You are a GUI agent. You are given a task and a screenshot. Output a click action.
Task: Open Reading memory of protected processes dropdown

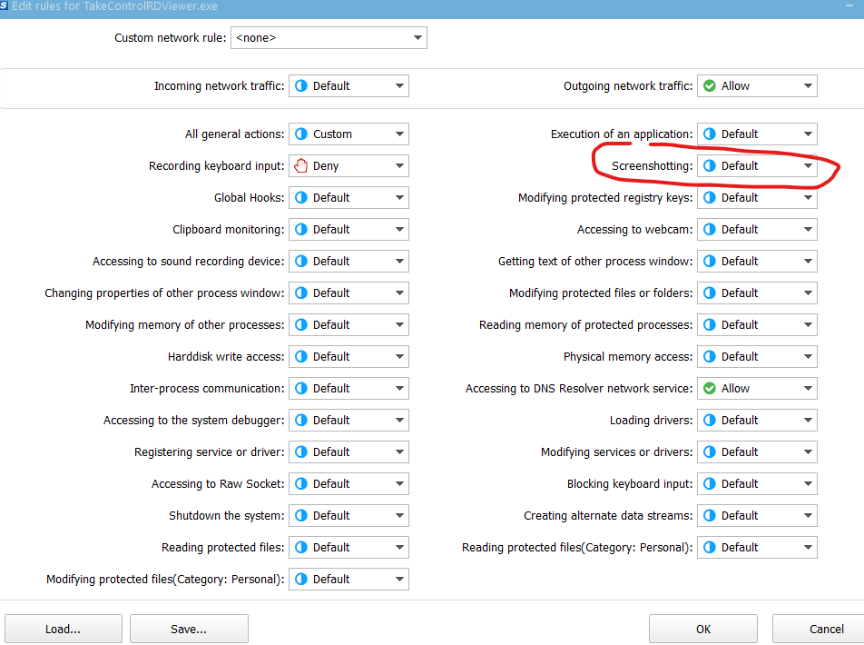pyautogui.click(x=757, y=325)
